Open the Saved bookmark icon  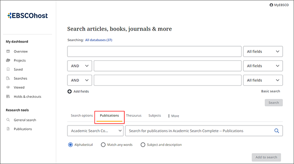click(8, 69)
